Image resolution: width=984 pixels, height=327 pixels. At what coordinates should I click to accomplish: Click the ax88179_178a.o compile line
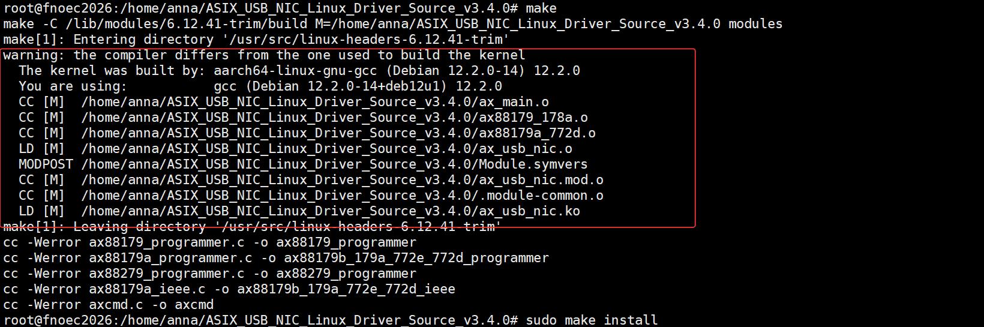303,118
